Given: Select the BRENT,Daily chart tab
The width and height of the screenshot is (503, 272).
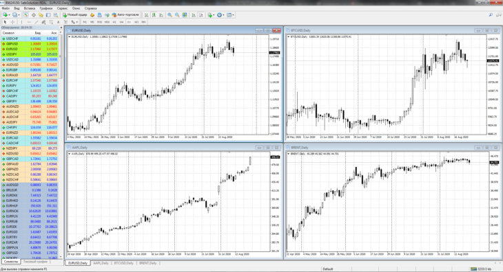Looking at the screenshot, I should [148, 263].
